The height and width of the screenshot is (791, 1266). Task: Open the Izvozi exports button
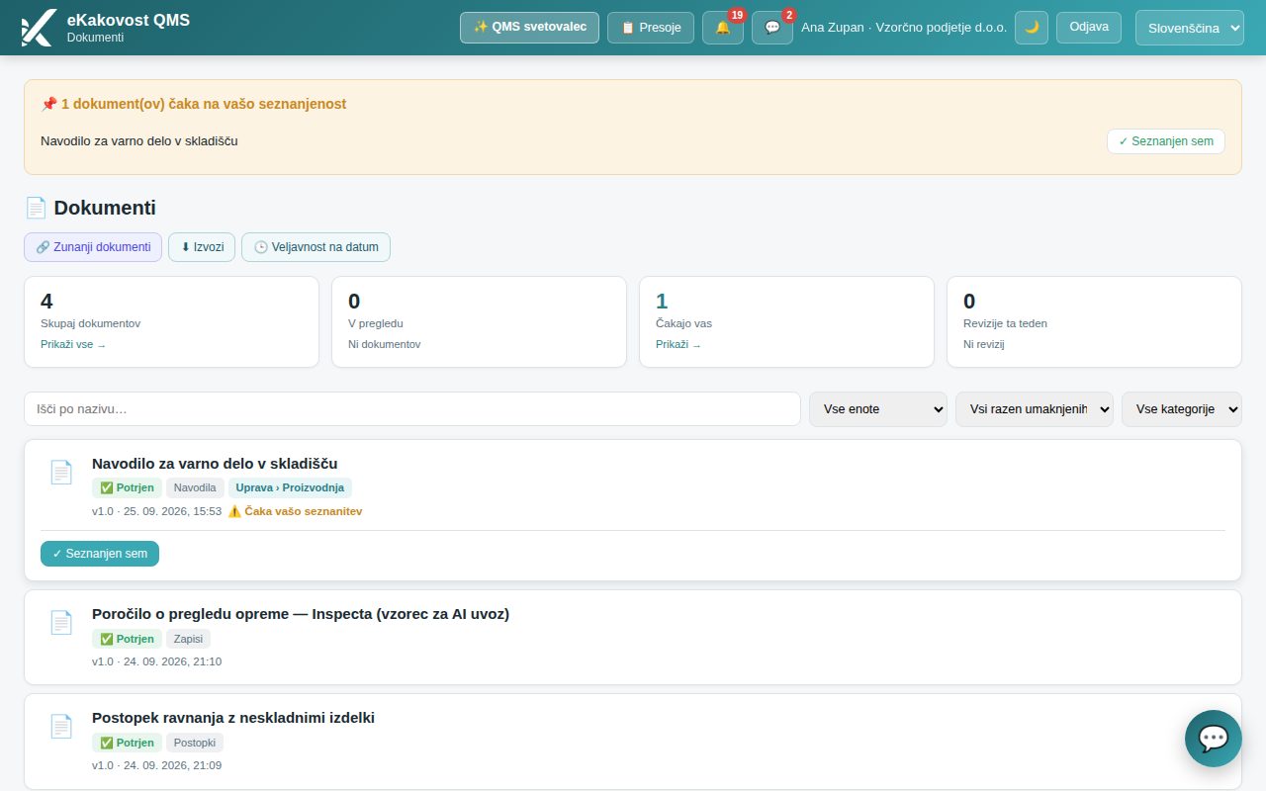click(202, 247)
